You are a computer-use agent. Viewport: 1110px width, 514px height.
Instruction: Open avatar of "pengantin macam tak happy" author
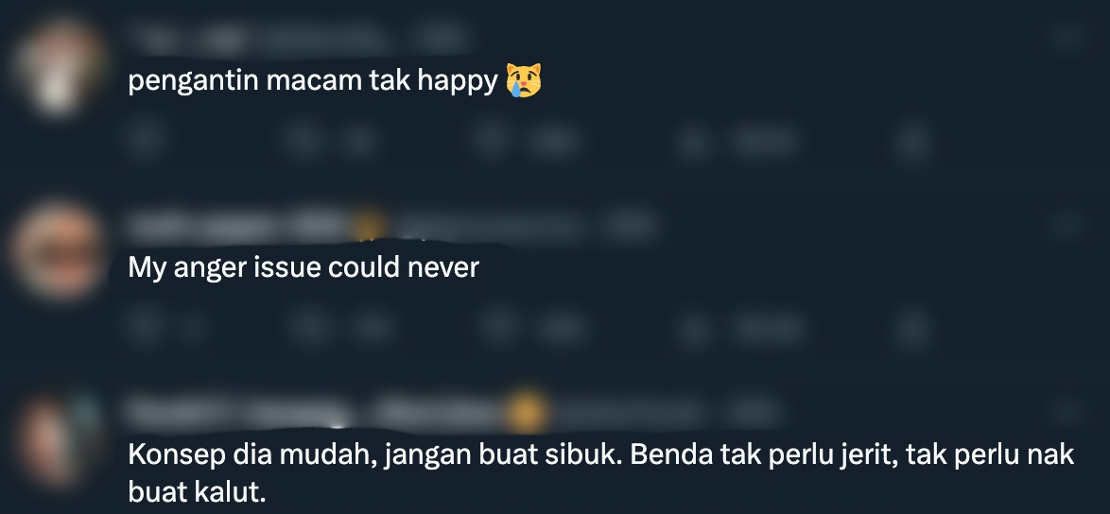[58, 67]
